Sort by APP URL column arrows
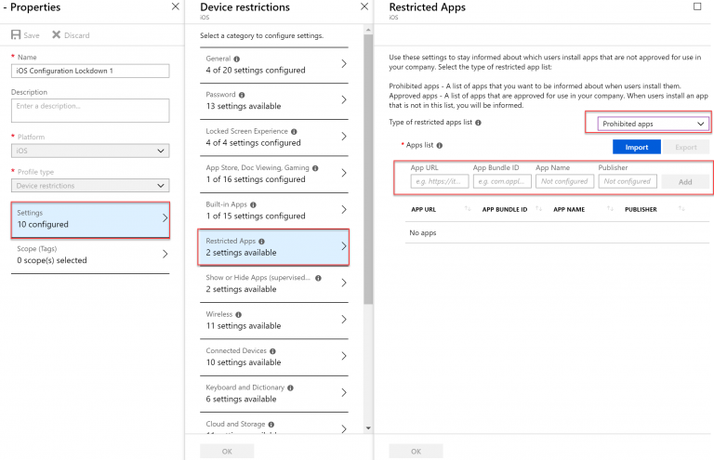 tap(468, 209)
